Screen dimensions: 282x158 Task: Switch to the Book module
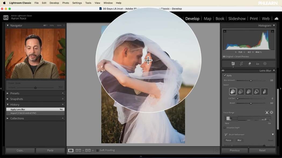click(x=220, y=19)
